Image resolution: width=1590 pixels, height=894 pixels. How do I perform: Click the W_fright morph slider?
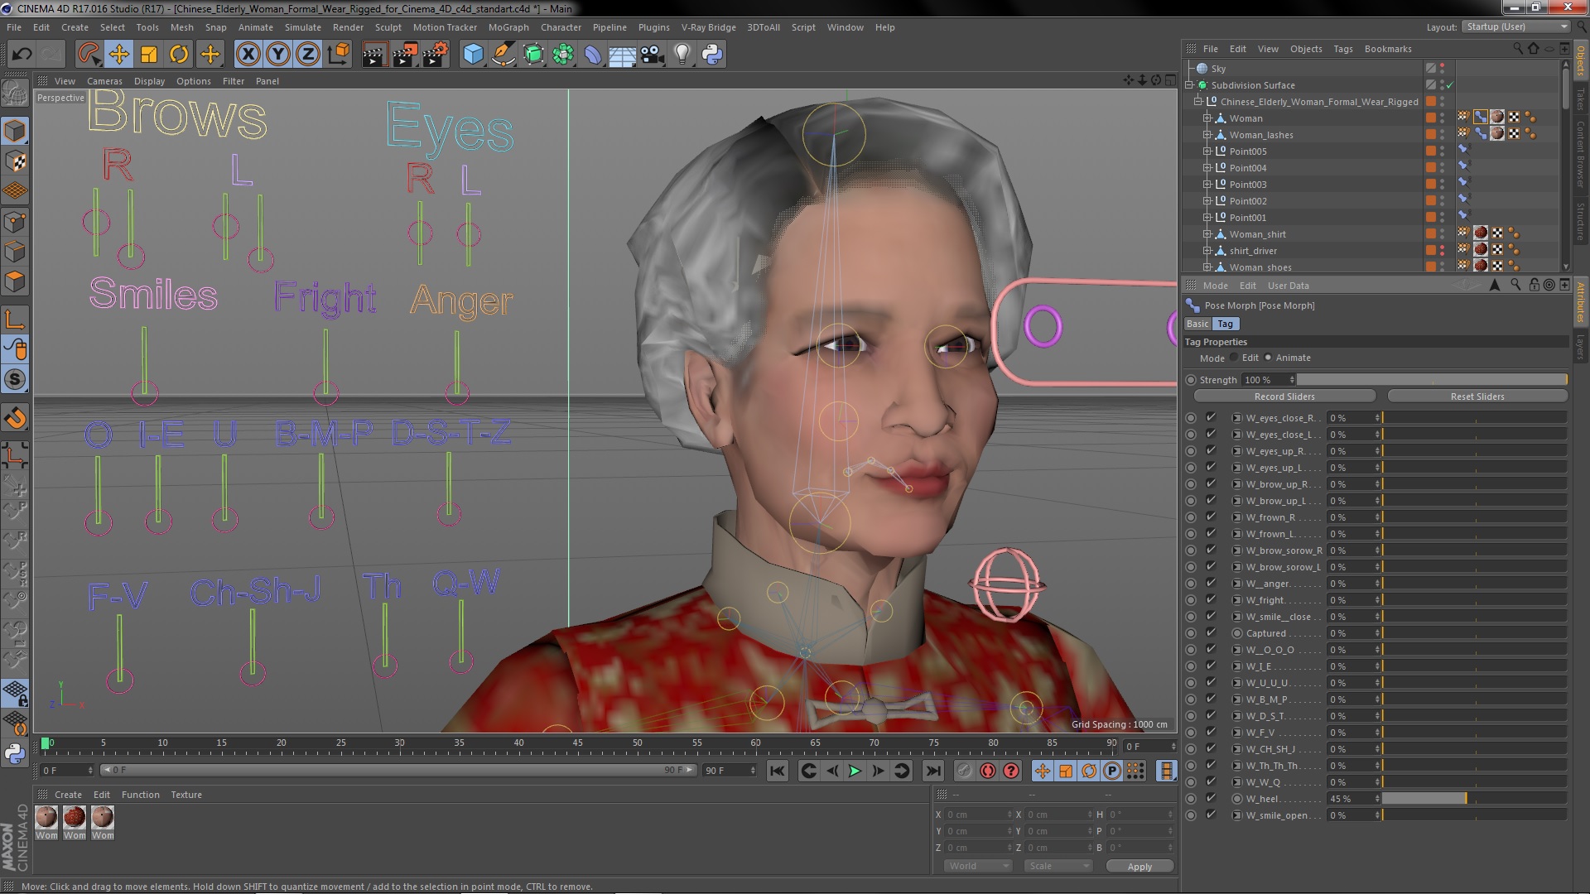[x=1474, y=600]
